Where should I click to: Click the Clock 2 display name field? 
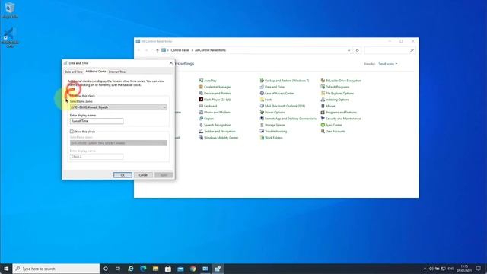coord(97,157)
